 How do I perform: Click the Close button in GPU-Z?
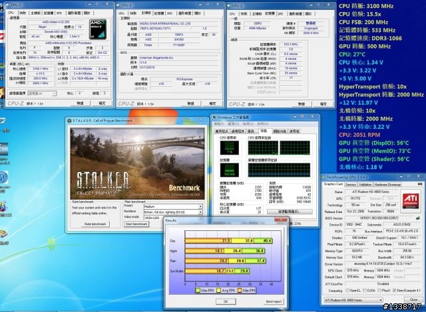coord(413,299)
